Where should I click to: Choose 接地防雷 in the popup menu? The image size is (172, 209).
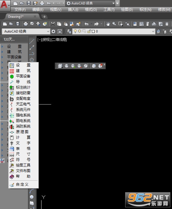point(23,93)
